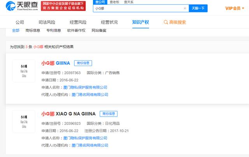Open trademark thumbnail of registration 20396923

24,122
